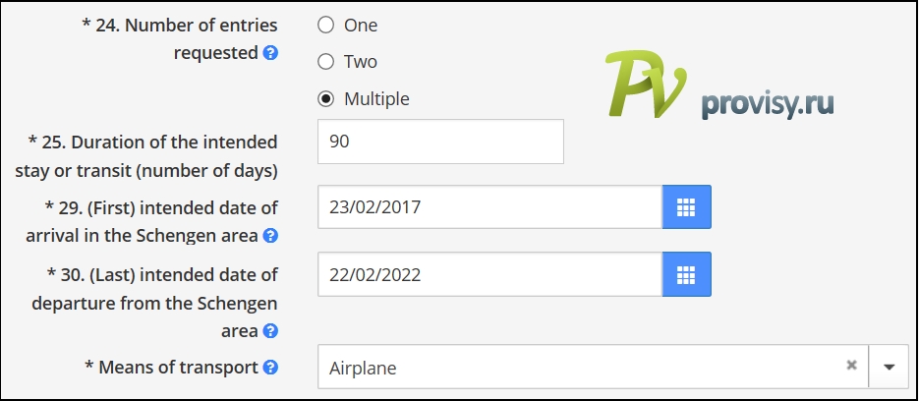Open the Airplane combo box field
The width and height of the screenshot is (919, 401).
[x=593, y=367]
